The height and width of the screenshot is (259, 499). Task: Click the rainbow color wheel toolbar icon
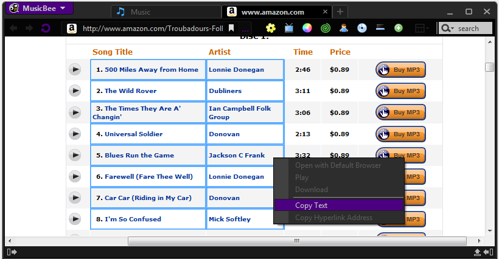[x=307, y=29]
